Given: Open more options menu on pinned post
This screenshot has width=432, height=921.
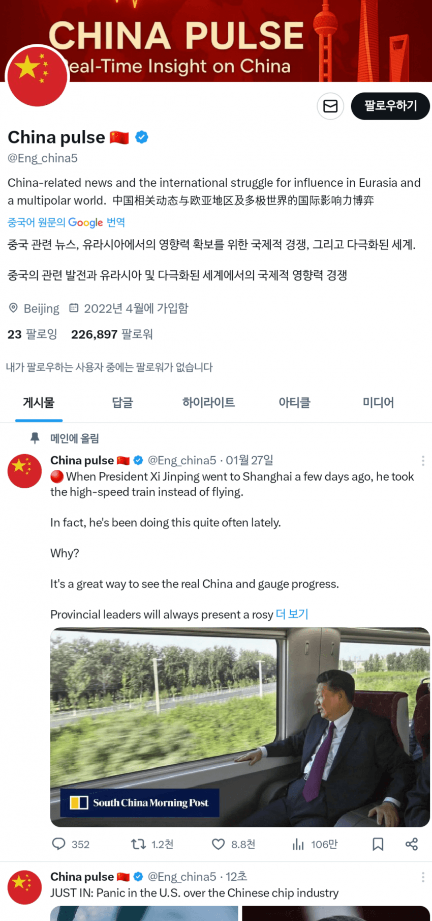Looking at the screenshot, I should click(423, 461).
